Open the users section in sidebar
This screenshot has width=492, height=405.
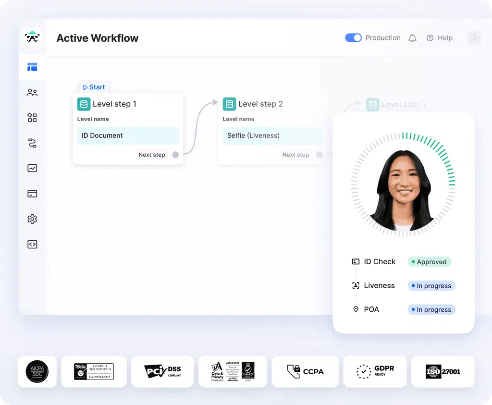(32, 93)
